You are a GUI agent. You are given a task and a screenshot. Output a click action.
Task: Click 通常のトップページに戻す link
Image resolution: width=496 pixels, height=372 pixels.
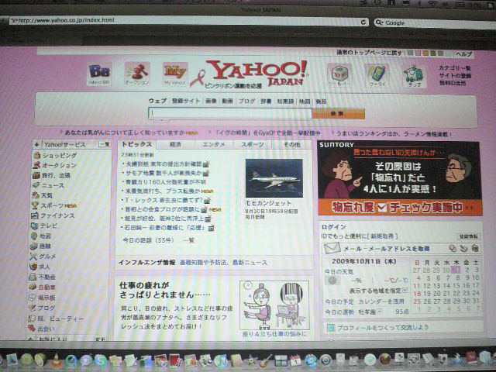coord(369,53)
